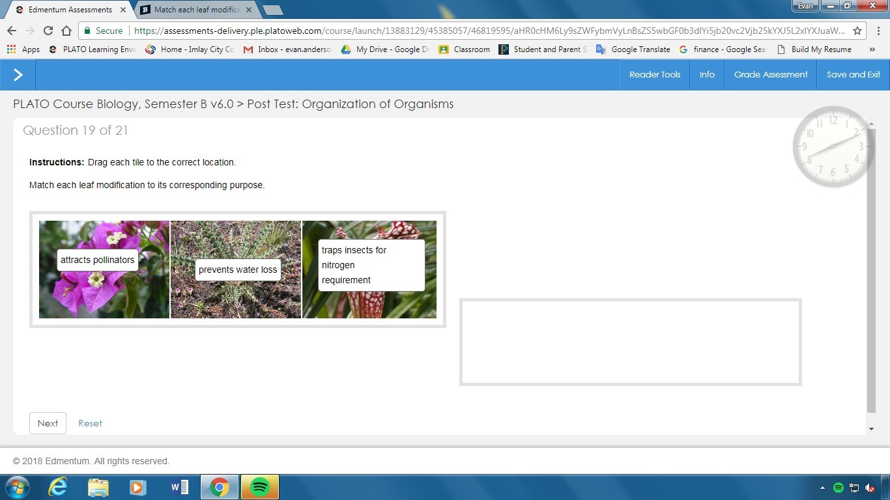Click the 'Question 19 of 21' heading
Viewport: 890px width, 500px height.
point(76,130)
